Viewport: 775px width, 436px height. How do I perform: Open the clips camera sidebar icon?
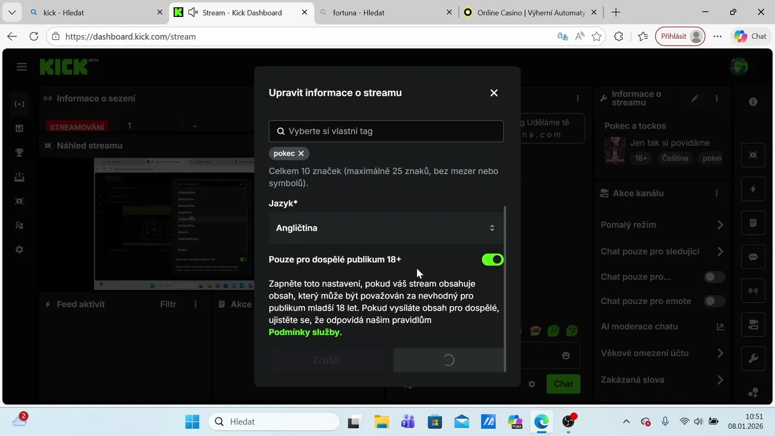[x=19, y=201]
